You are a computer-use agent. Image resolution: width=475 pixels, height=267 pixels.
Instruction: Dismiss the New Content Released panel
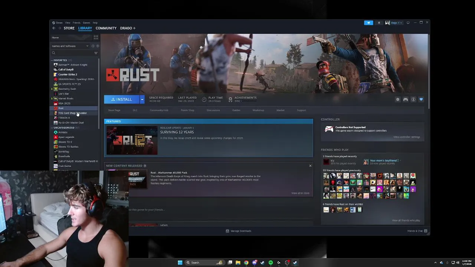(x=310, y=166)
